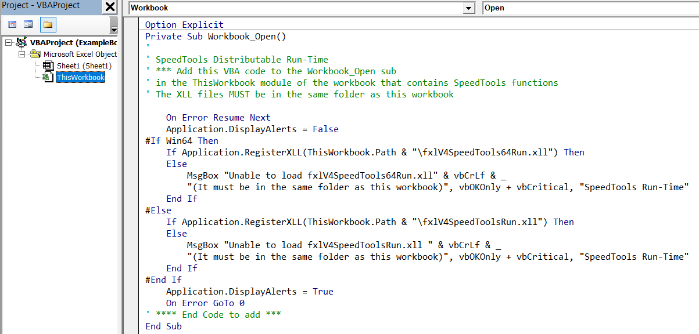The height and width of the screenshot is (334, 699).
Task: Click the DisplayAlerts = True line
Action: click(250, 292)
